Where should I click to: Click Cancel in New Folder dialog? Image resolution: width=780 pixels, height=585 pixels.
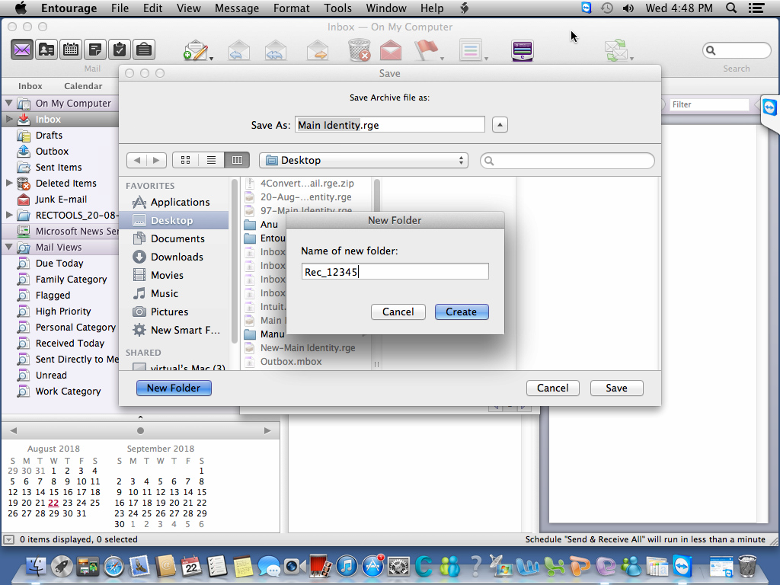[398, 312]
